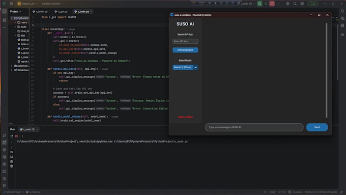Click the SUSO AI chat area scrollbar

tap(326, 70)
